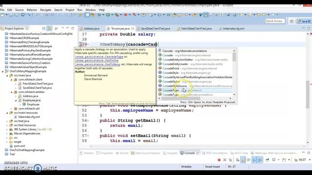Toggle Link with Editor in Project Explorer
This screenshot has height=175, width=312.
(x=49, y=29)
